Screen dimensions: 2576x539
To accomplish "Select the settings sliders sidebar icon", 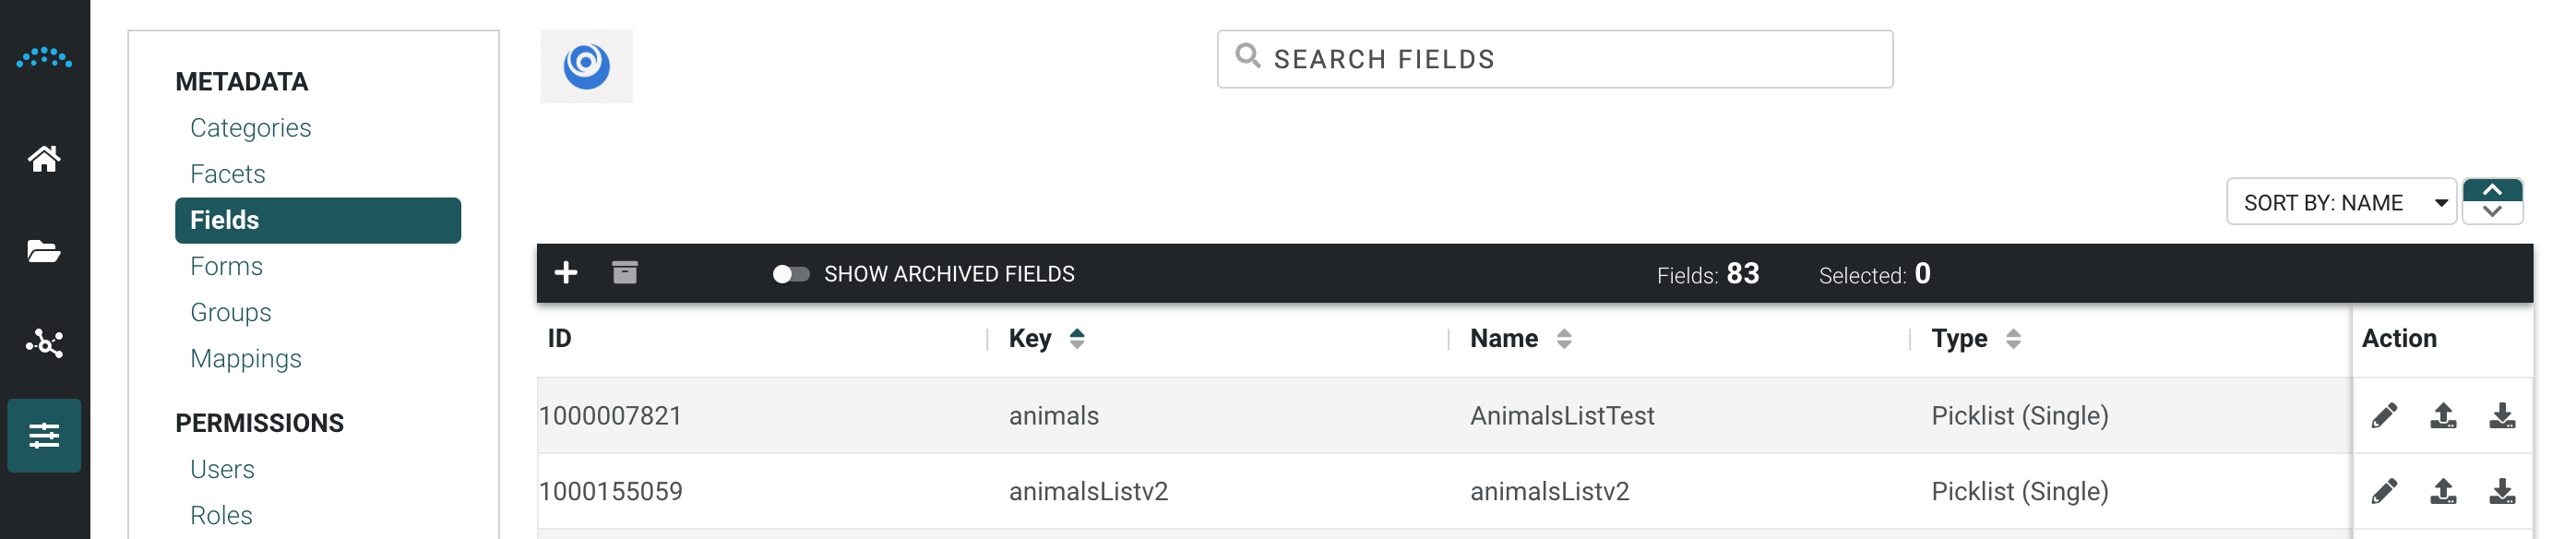I will tap(44, 436).
